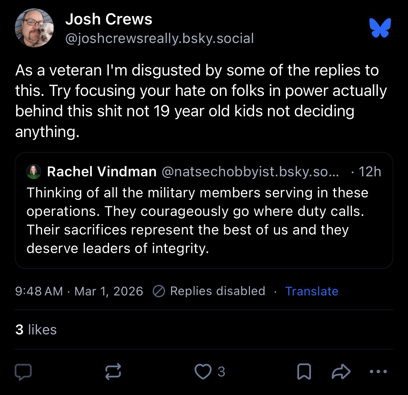The width and height of the screenshot is (408, 395).
Task: Click the Translate link
Action: tap(312, 291)
